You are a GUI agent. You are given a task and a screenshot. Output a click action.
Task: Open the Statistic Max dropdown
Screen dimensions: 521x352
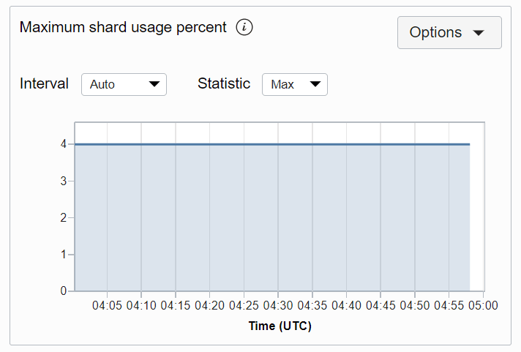[x=294, y=84]
